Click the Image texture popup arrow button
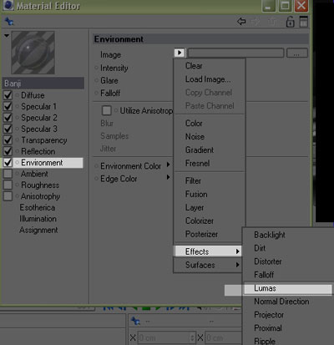 (180, 53)
